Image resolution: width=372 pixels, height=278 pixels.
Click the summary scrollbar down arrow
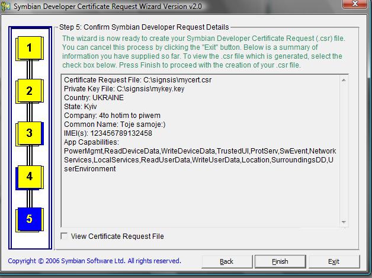click(x=343, y=222)
